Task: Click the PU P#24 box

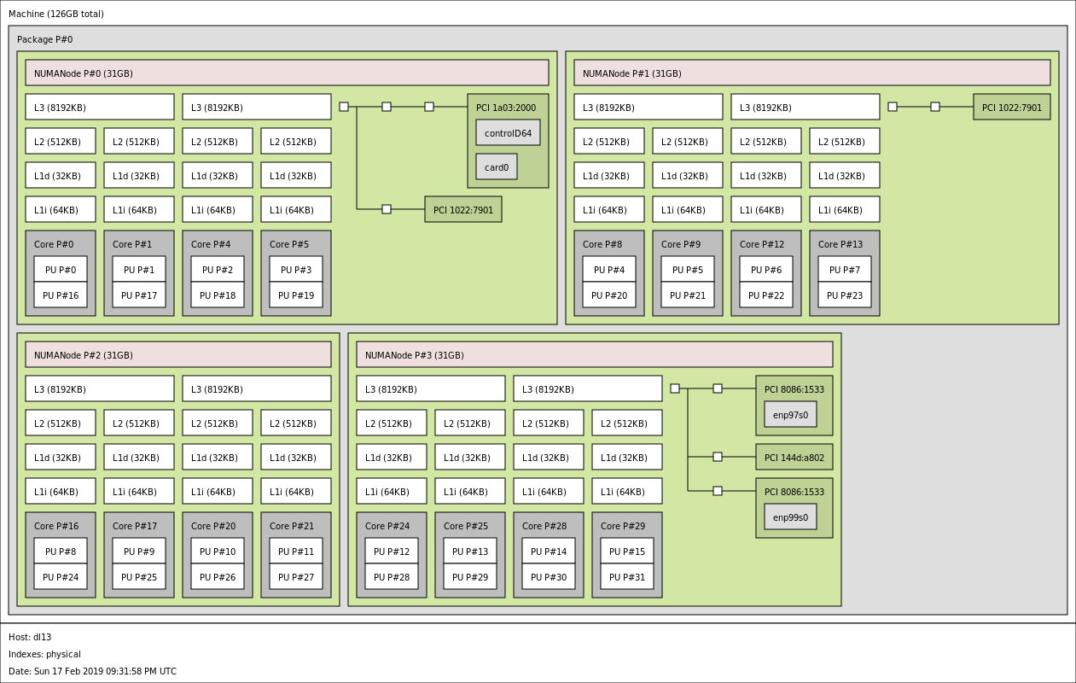Action: click(x=61, y=576)
